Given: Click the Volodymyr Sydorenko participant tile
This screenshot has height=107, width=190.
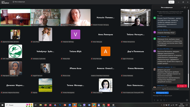Looking at the screenshot, I should coord(45,51).
